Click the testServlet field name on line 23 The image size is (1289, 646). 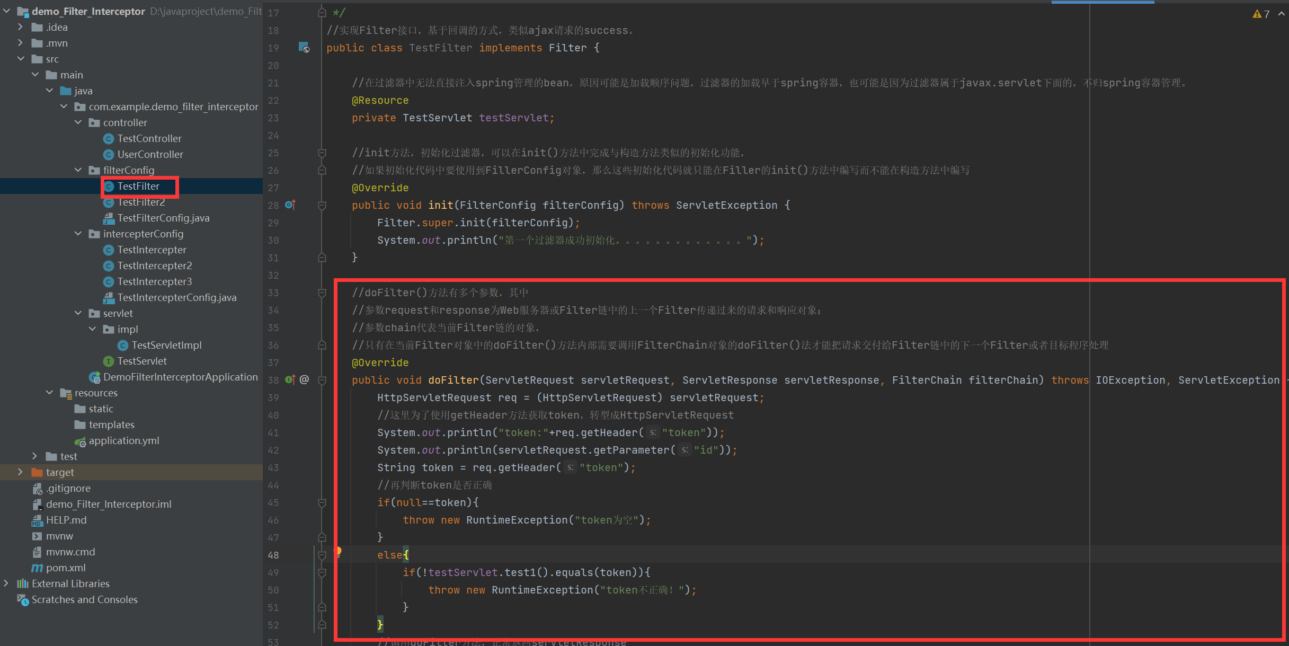tap(514, 118)
